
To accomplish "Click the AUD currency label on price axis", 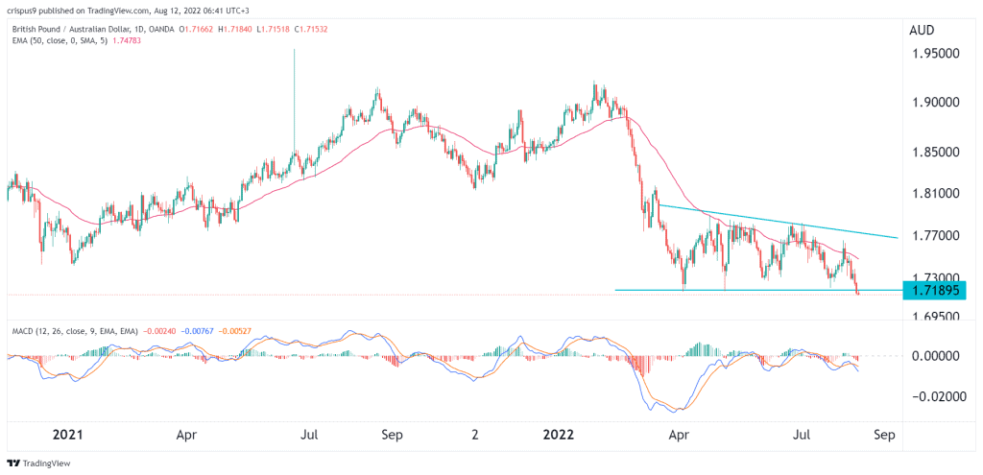I will (921, 30).
